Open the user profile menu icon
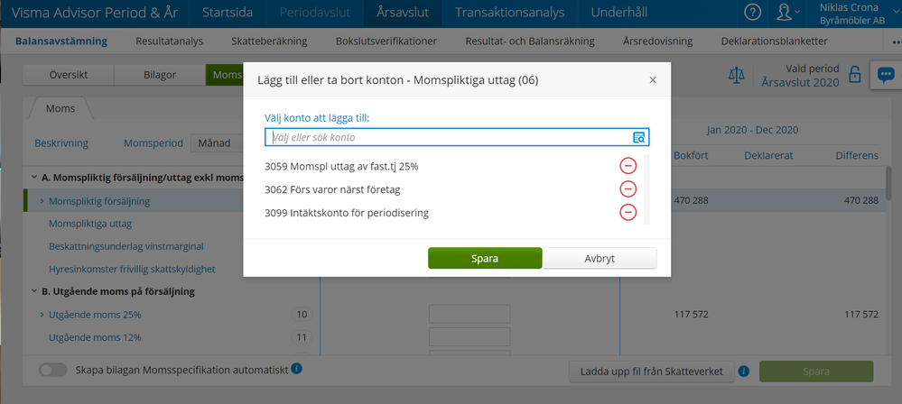The height and width of the screenshot is (404, 902). tap(786, 13)
